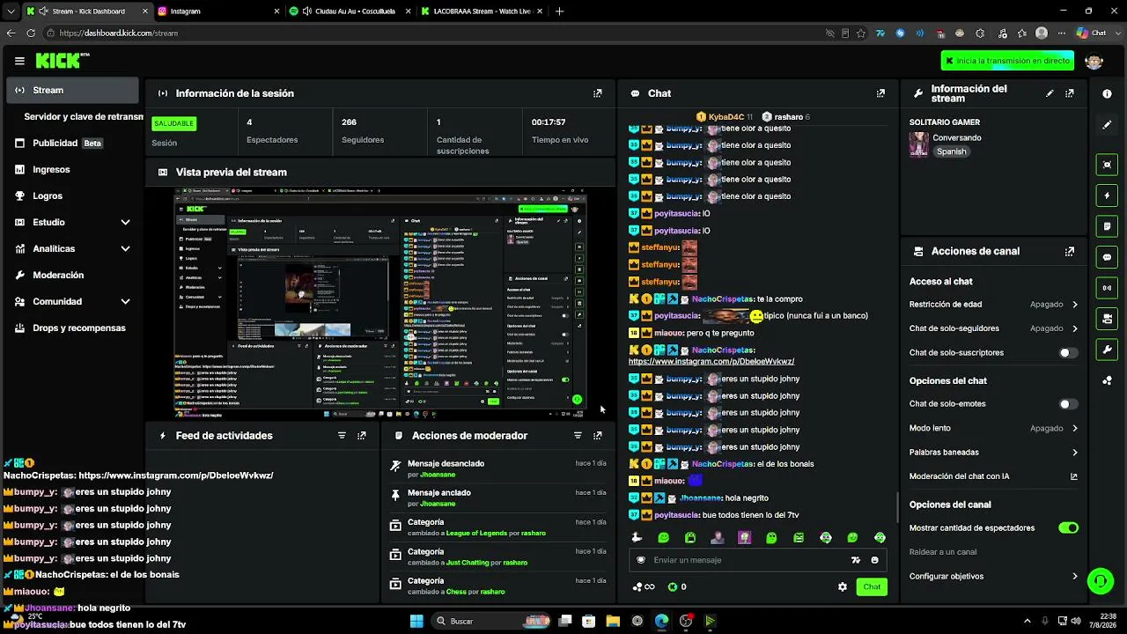This screenshot has height=634, width=1127.
Task: Select Stream in the sidebar
Action: [x=73, y=91]
